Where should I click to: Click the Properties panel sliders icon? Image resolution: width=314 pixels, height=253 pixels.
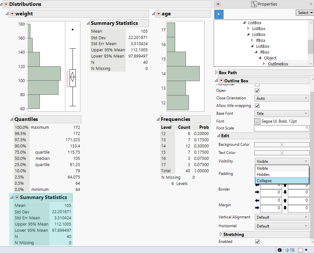coord(254,4)
